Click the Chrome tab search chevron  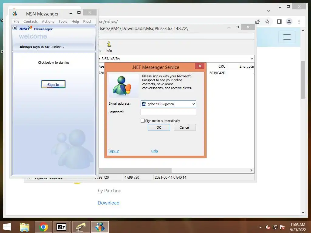pos(269,11)
